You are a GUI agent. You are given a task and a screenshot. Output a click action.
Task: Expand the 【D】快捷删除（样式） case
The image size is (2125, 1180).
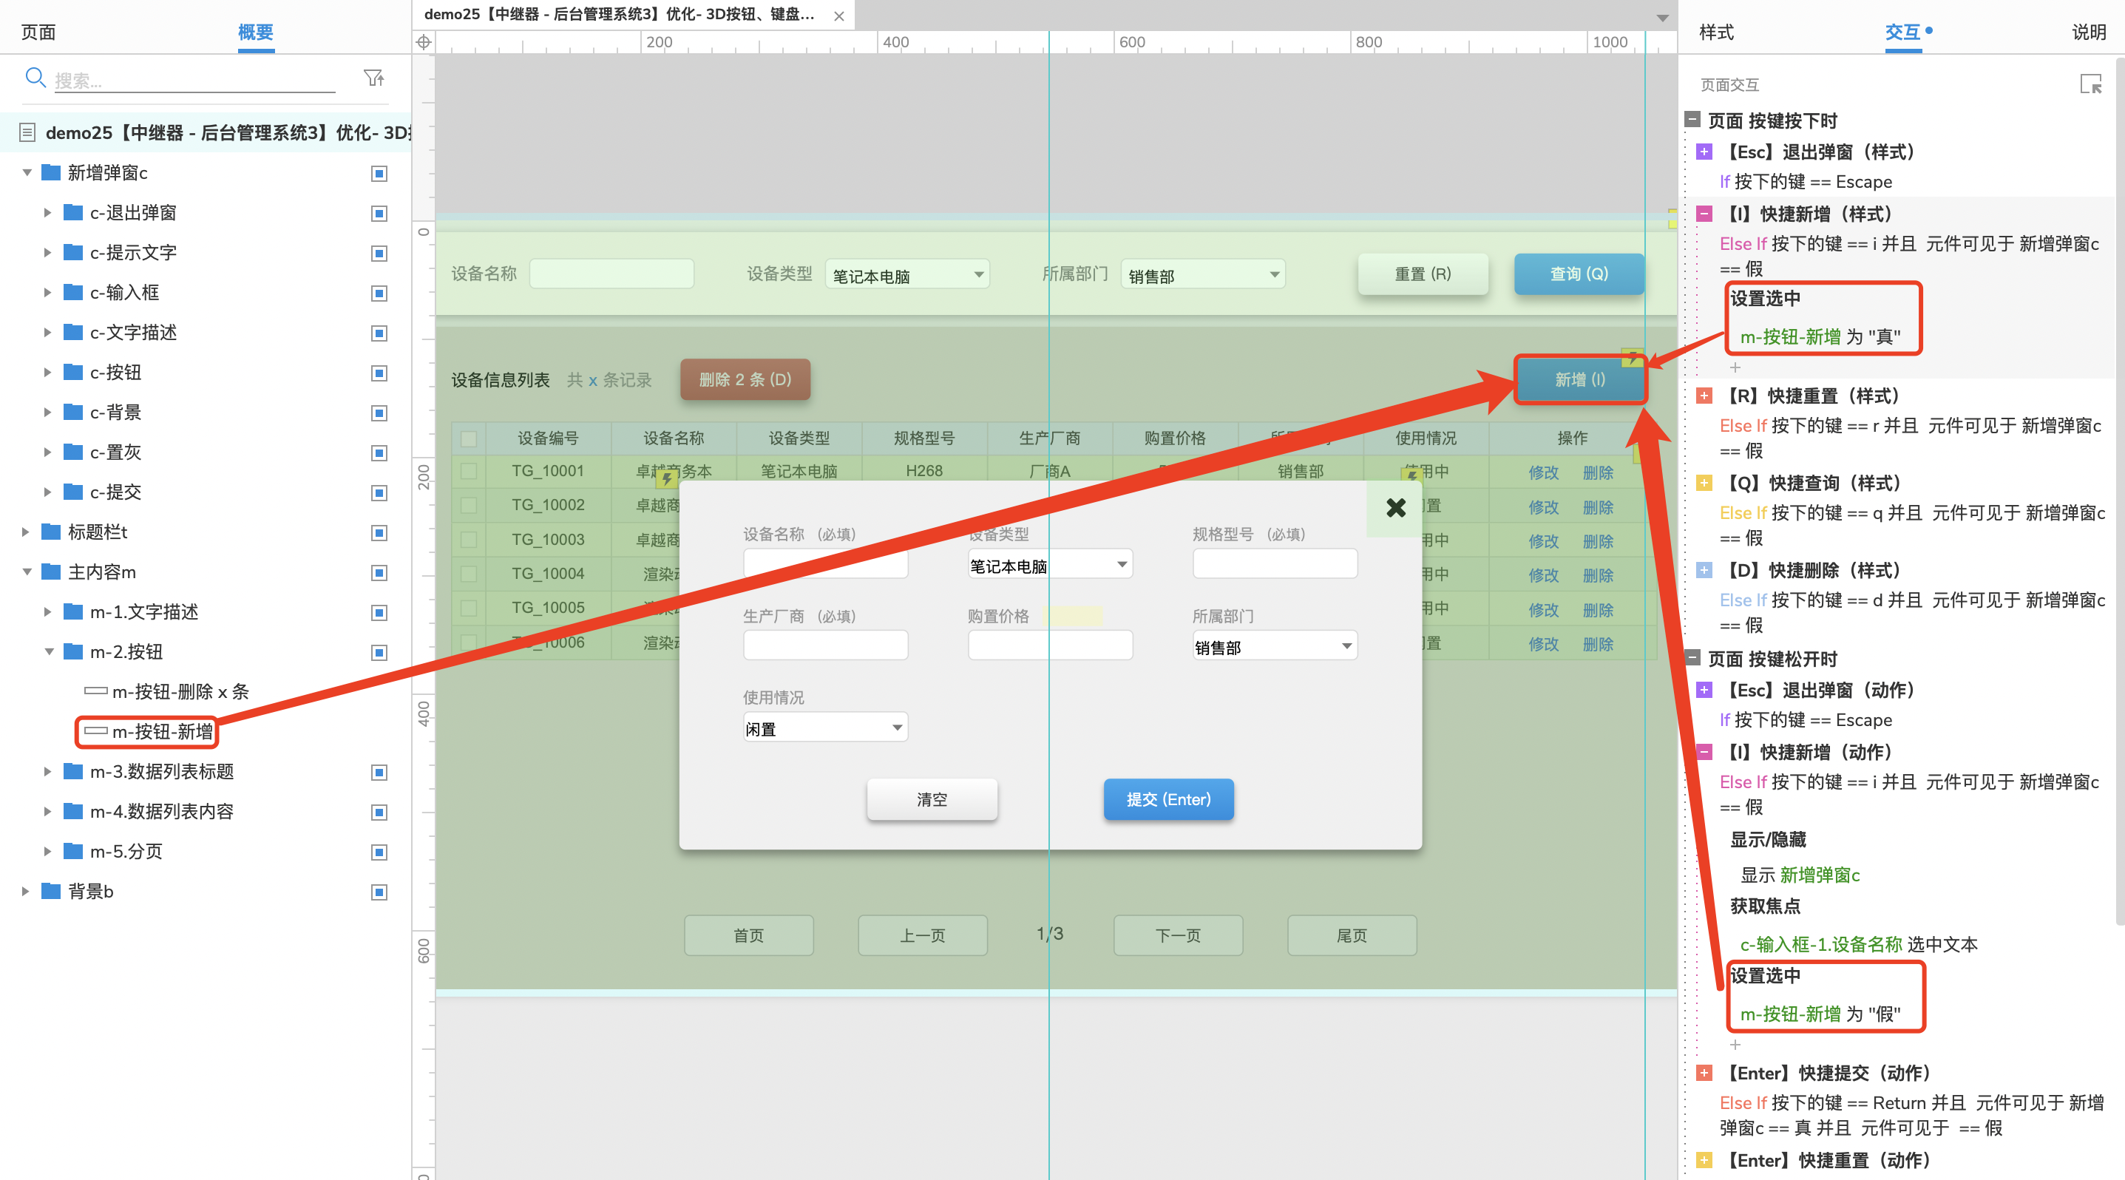(1704, 570)
